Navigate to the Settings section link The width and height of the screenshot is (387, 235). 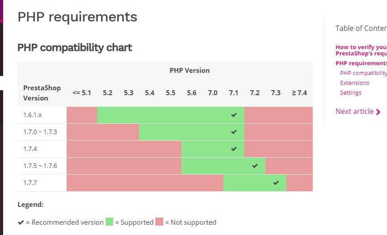tap(351, 92)
